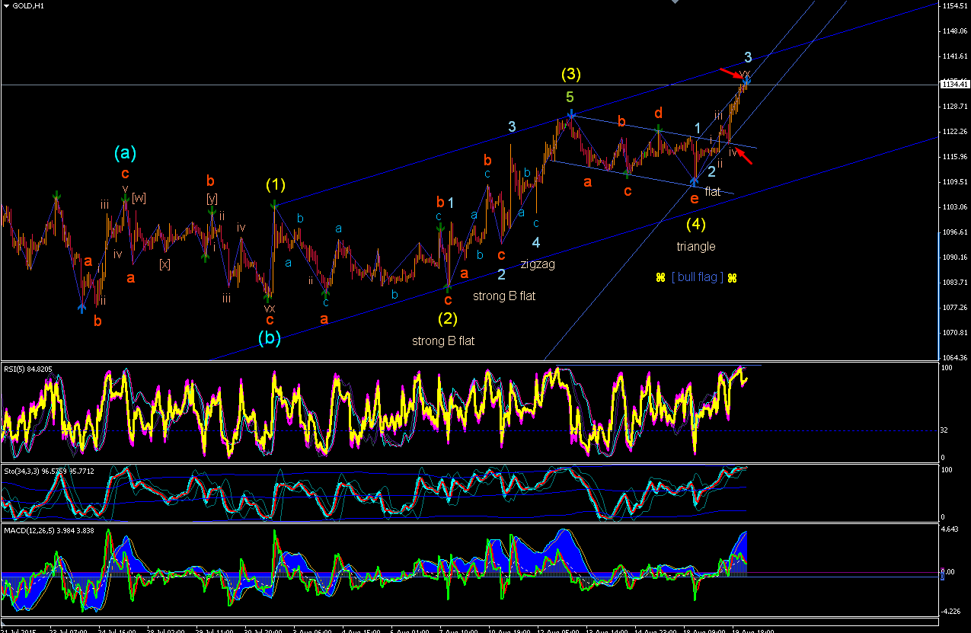Select the yellow (1) wave label

(275, 185)
